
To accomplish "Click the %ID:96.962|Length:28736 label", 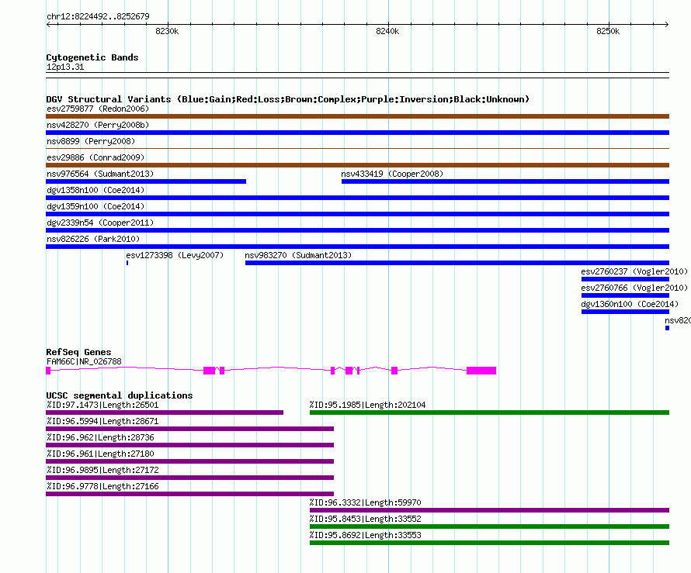I will (x=100, y=437).
